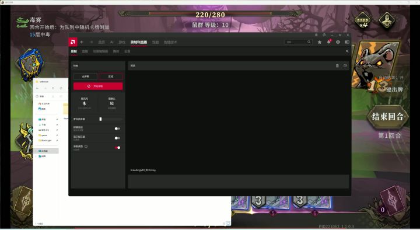Image resolution: width=420 pixels, height=230 pixels.
Task: Click the AMD Software search field
Action: 298,42
